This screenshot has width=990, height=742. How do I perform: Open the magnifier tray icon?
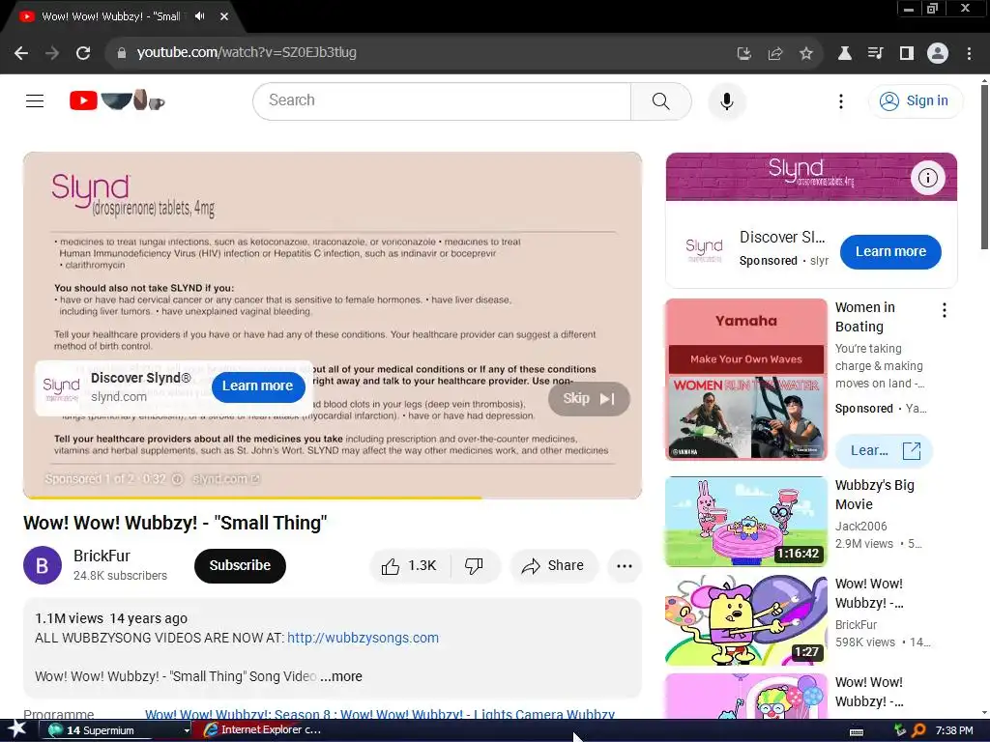(x=919, y=730)
